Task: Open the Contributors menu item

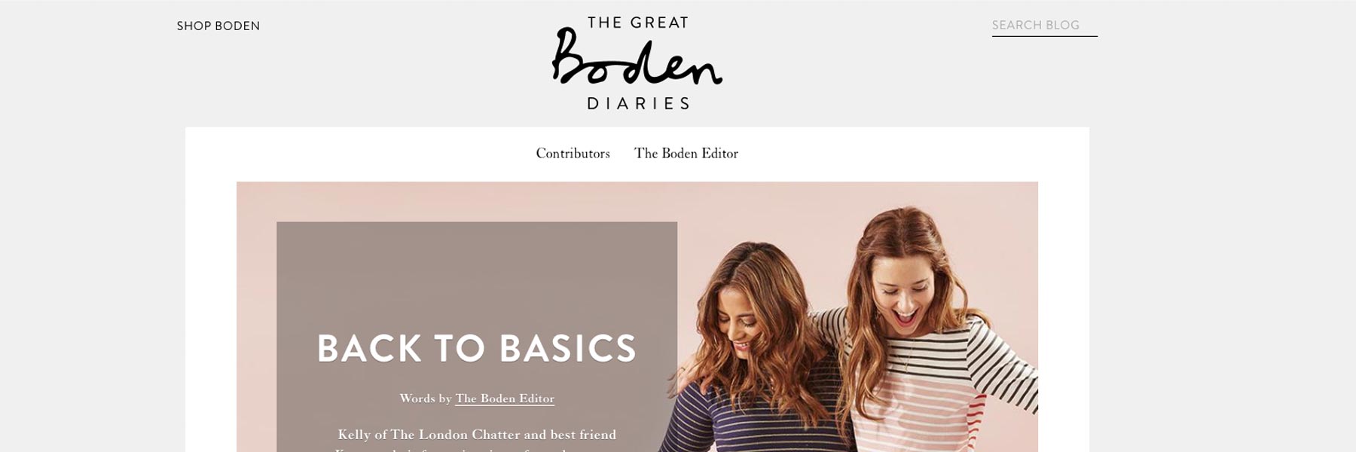Action: pos(573,153)
